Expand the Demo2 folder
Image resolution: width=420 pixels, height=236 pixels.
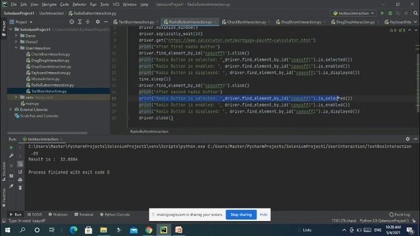point(16,42)
